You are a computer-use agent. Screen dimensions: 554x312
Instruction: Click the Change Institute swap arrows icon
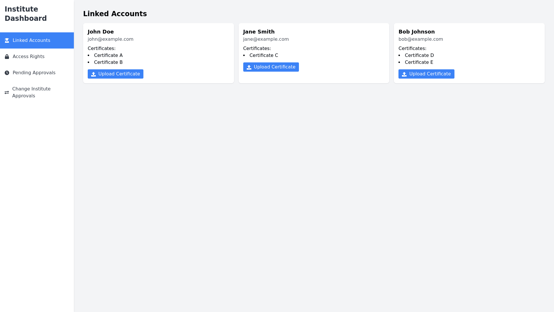pos(7,92)
